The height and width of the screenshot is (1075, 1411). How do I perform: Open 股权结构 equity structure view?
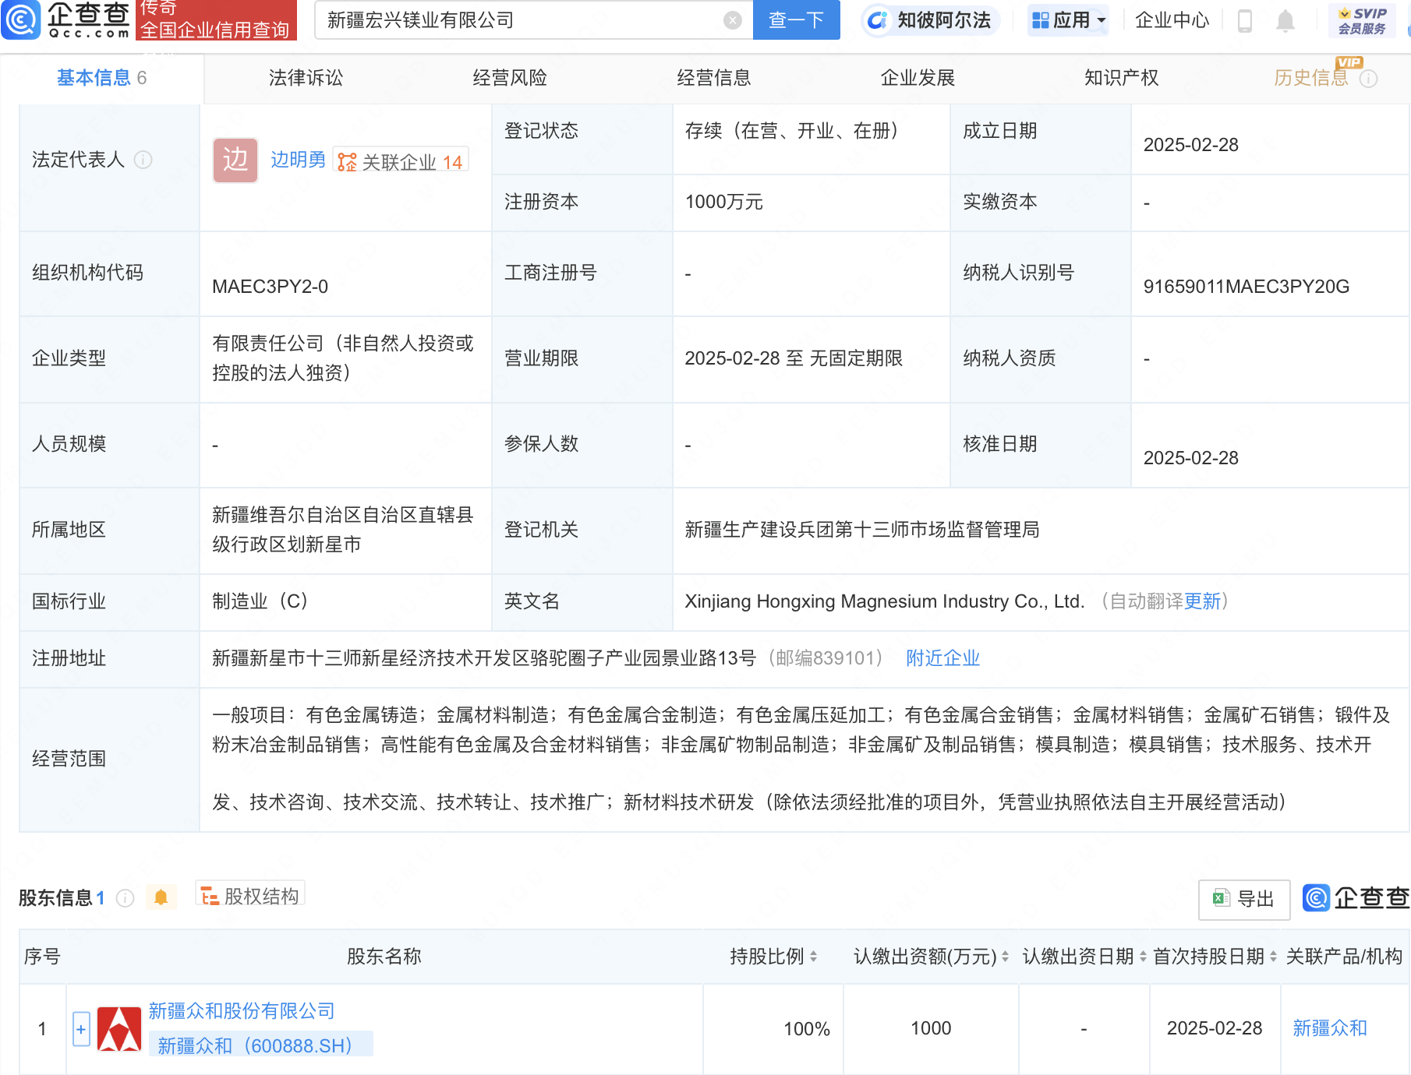tap(250, 896)
